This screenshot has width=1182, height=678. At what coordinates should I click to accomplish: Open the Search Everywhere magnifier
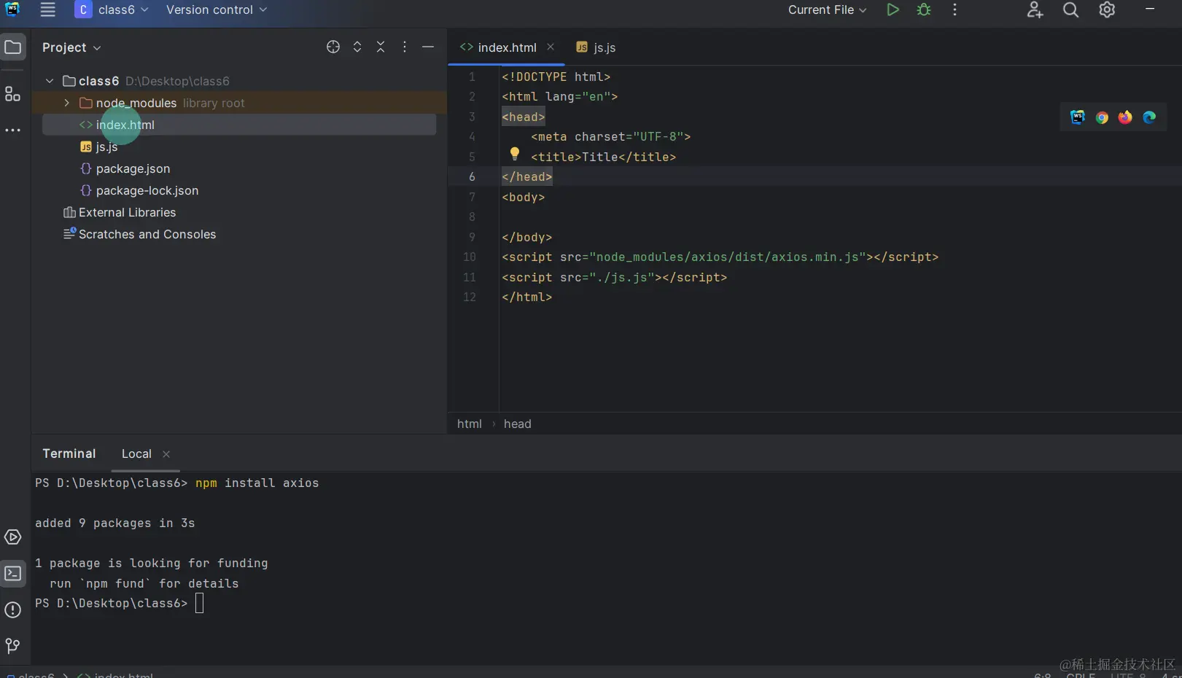[x=1070, y=9]
